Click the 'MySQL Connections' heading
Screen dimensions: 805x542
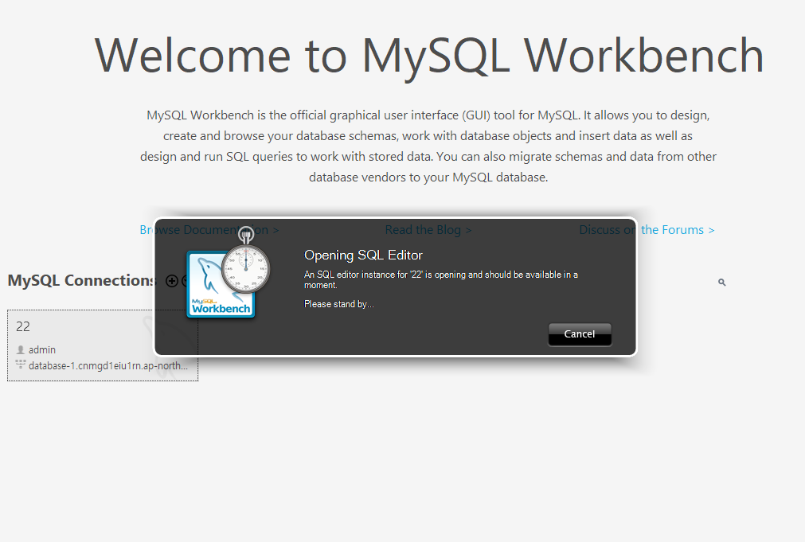tap(82, 280)
